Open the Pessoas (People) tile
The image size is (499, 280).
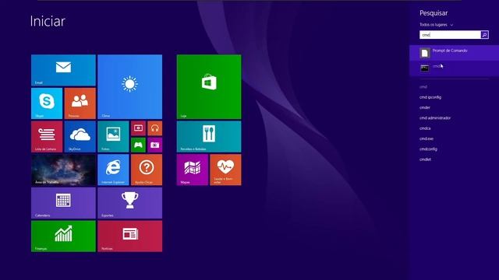80,103
